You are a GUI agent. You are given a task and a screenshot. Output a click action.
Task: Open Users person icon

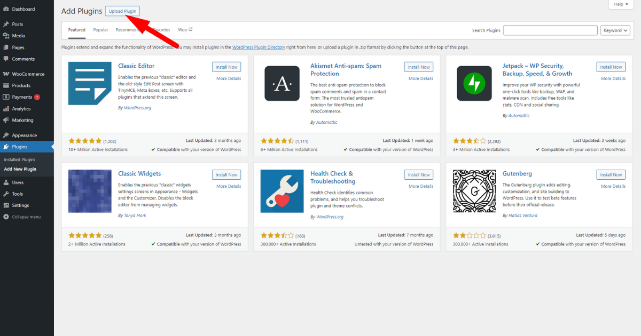[x=6, y=182]
